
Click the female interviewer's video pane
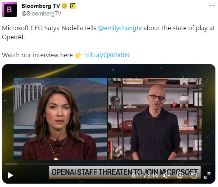(60, 119)
